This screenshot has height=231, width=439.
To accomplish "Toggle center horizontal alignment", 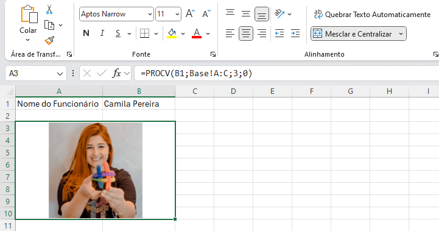I will (x=246, y=34).
